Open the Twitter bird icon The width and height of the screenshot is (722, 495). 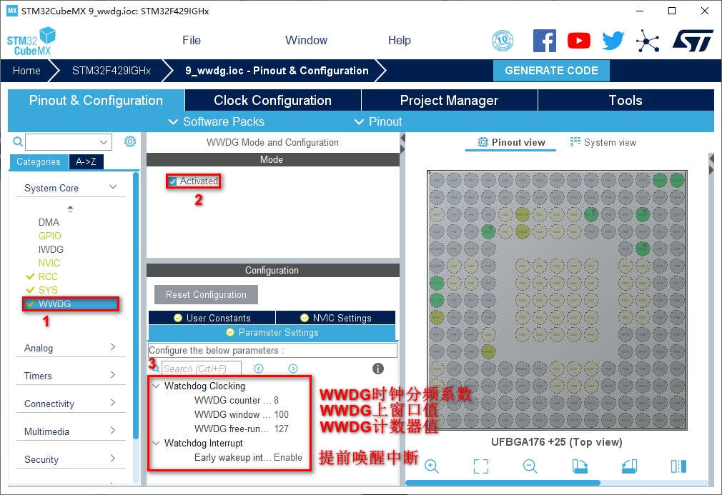[613, 41]
